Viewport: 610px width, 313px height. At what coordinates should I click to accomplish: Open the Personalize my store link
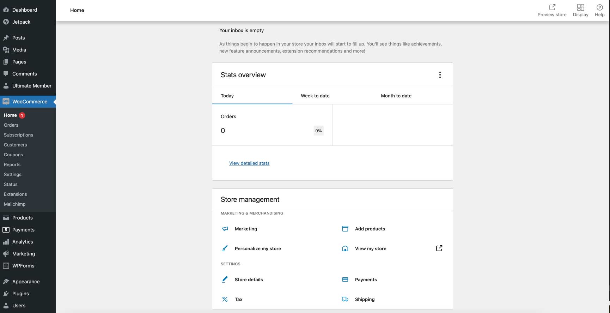tap(258, 248)
